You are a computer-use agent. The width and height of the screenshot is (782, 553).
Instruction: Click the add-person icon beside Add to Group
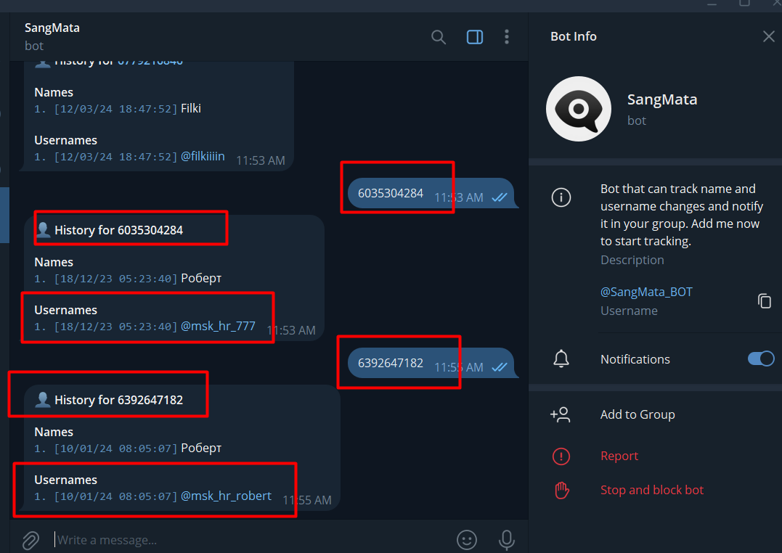[x=561, y=414]
